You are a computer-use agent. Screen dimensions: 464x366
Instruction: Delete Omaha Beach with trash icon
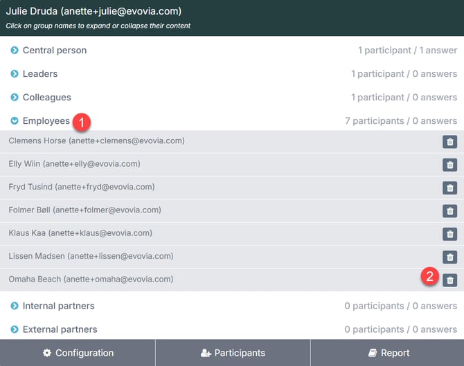point(449,280)
